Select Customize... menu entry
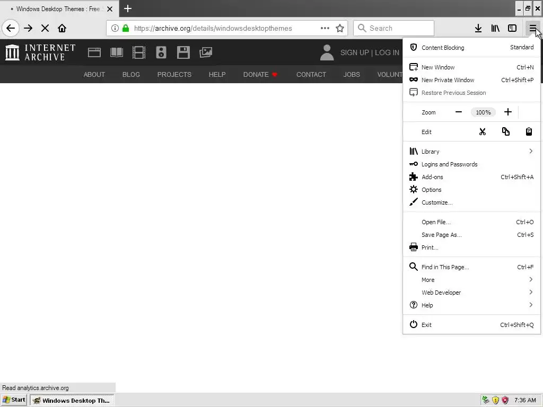This screenshot has width=543, height=407. click(471, 202)
